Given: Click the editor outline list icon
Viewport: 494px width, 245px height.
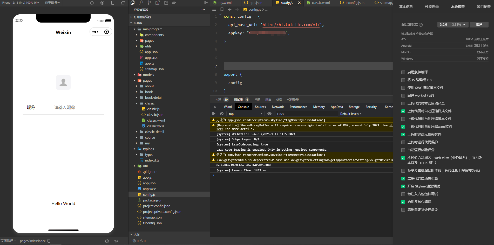Looking at the screenshot, I should coord(214,9).
